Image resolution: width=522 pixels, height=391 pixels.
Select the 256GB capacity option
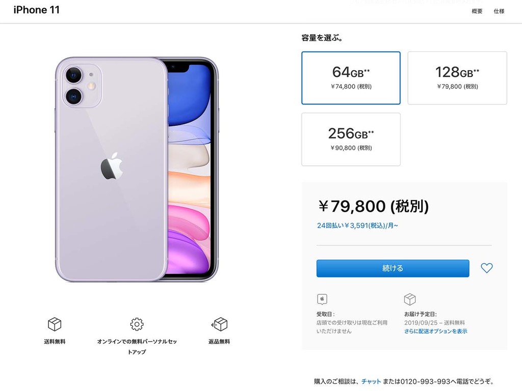[x=351, y=139]
